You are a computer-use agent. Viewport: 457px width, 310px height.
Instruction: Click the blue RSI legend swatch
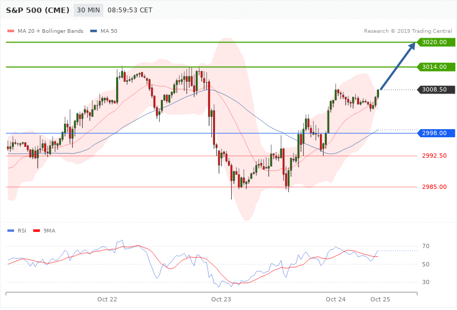11,231
